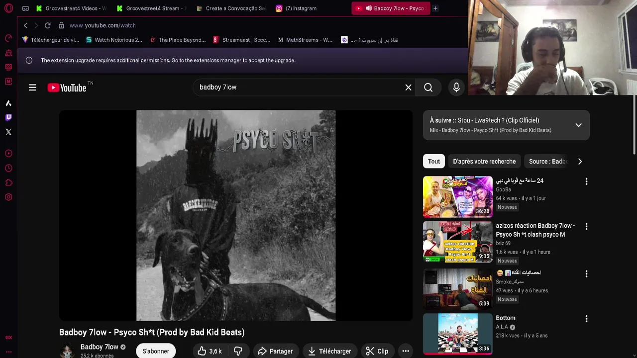Open options menu for azizos réaction video

[586, 226]
